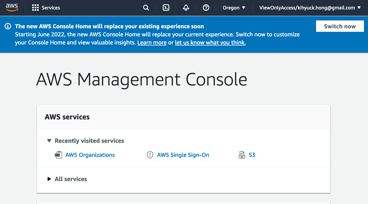Collapse Recently visited services
Screen dimensions: 368x204
click(x=49, y=141)
